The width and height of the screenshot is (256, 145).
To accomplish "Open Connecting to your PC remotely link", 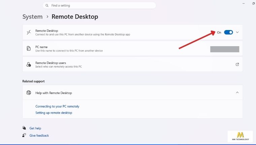I will coord(57,107).
